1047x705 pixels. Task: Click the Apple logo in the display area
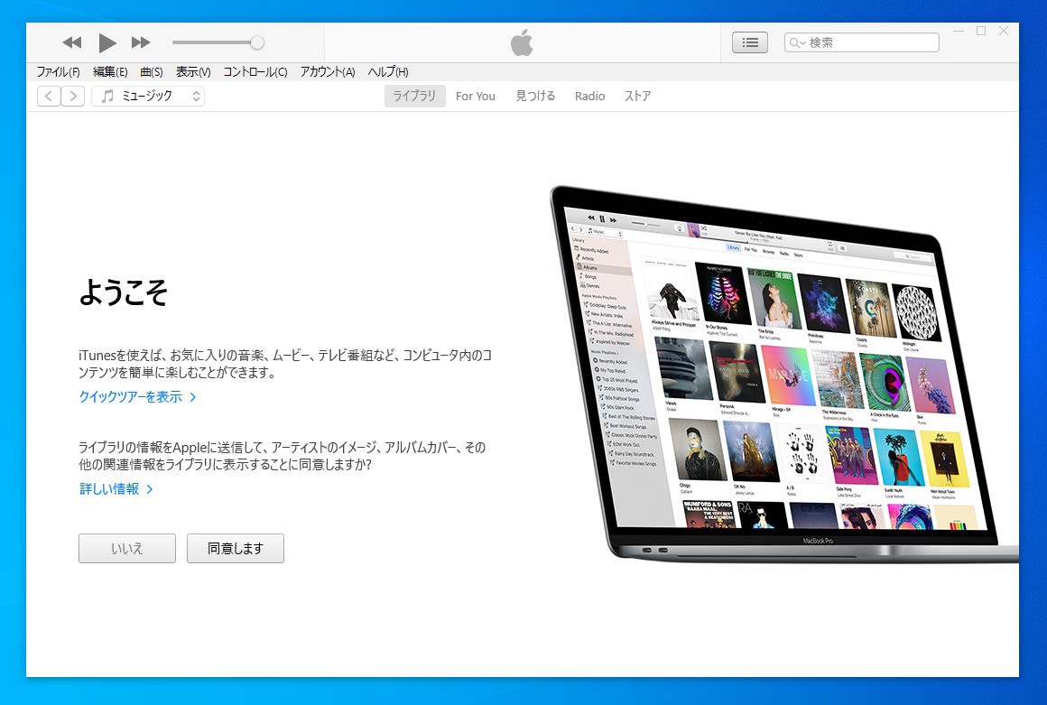(522, 42)
